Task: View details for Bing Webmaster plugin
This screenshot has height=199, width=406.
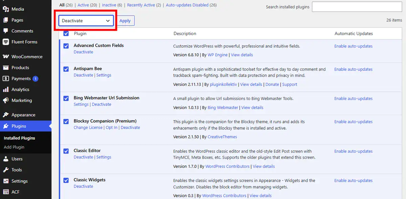Action: pyautogui.click(x=252, y=107)
